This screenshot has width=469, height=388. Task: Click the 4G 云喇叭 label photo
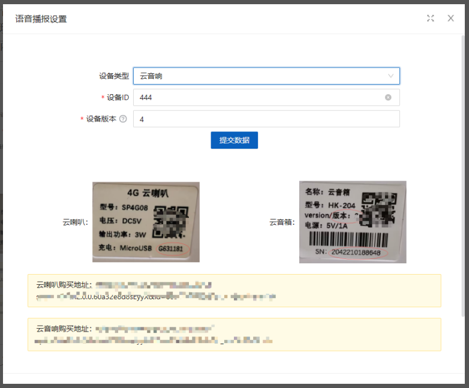pos(146,222)
